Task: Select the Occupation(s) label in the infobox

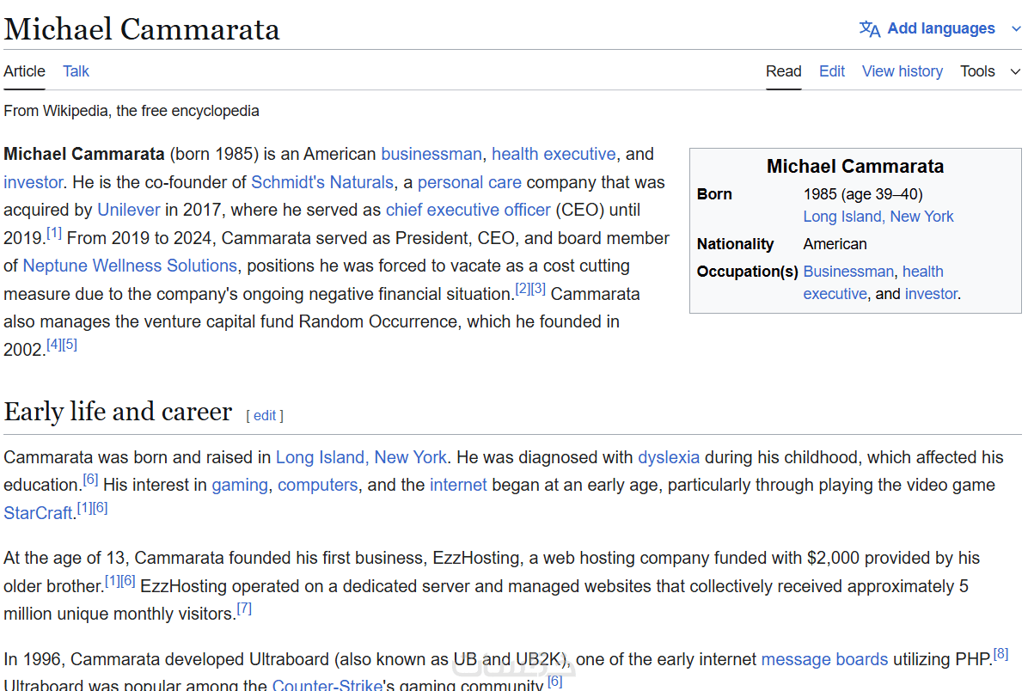Action: 748,272
